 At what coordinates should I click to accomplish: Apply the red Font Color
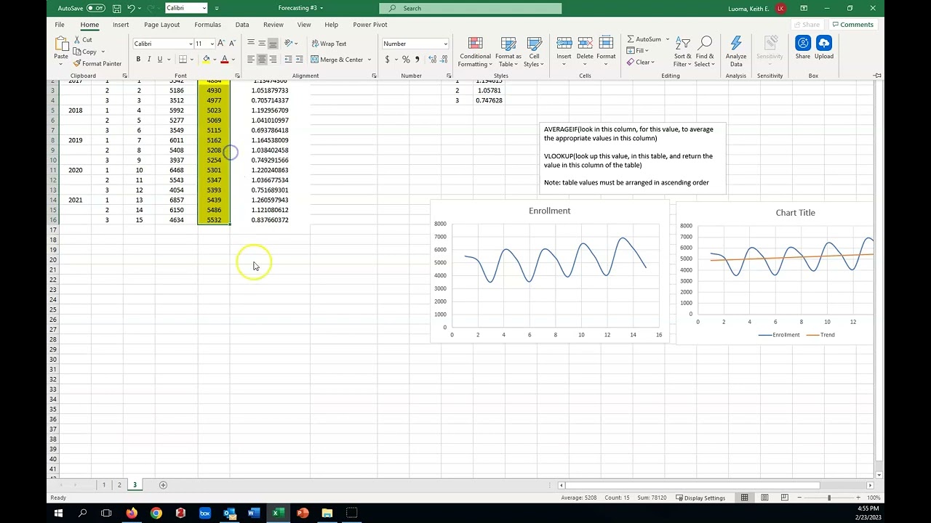tap(224, 60)
